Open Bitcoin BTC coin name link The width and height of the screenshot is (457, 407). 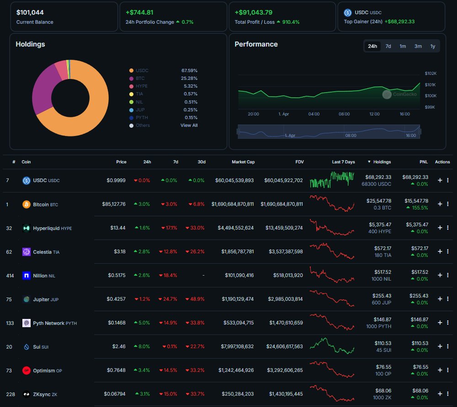(x=45, y=204)
